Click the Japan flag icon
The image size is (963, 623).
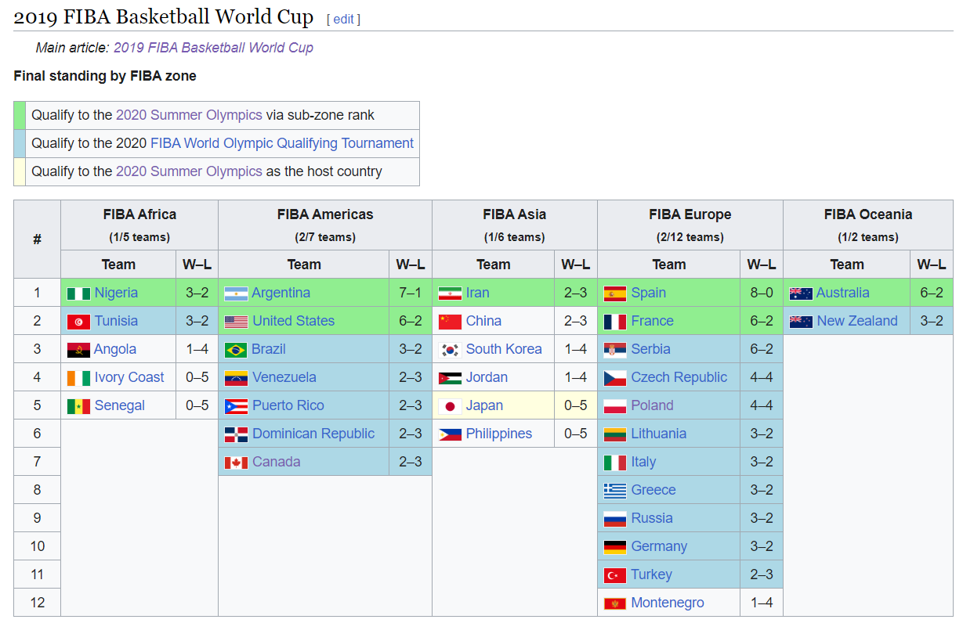450,406
